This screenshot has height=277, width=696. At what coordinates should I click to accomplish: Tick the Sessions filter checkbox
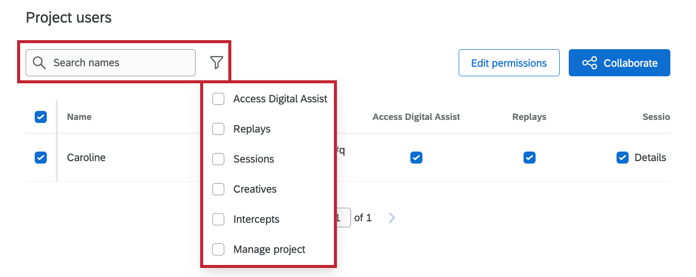click(x=218, y=159)
